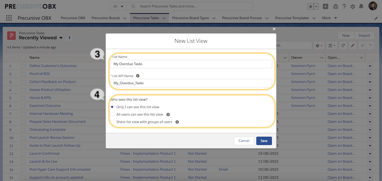
Task: Expand the Precursive Boards tab menu
Action: (125, 18)
